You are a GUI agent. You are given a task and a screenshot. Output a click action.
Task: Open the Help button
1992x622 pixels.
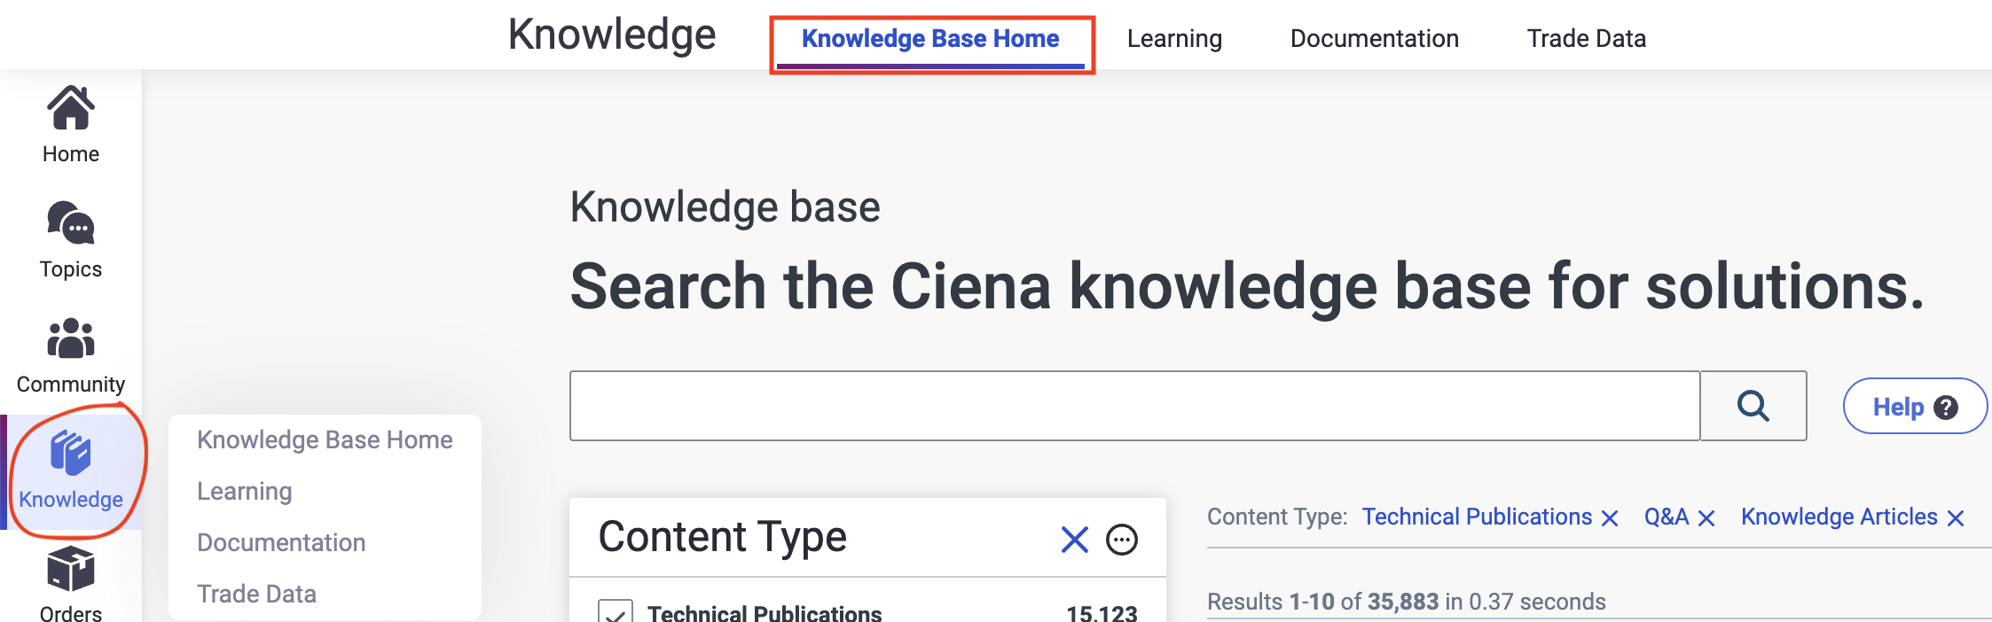[1915, 407]
